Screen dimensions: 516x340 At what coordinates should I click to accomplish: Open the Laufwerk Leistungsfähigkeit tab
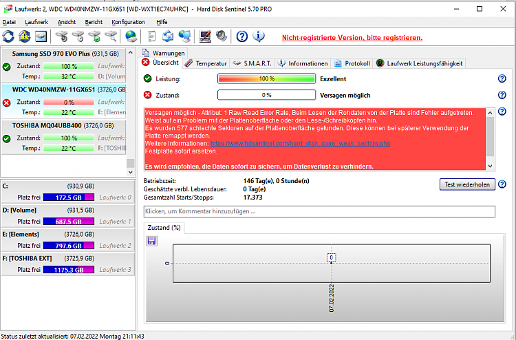tap(420, 63)
